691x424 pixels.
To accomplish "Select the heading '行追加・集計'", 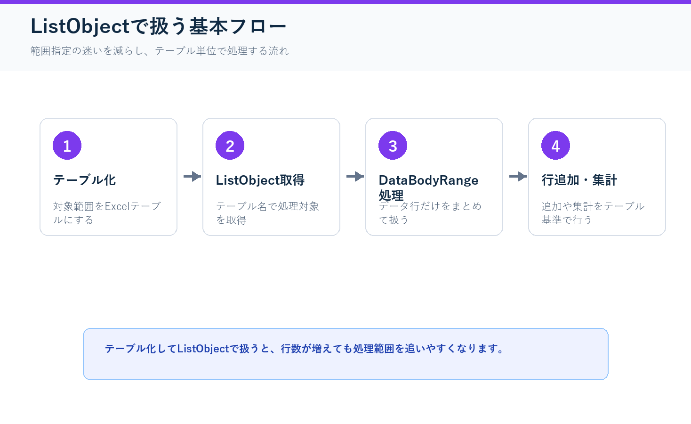I will (x=579, y=180).
